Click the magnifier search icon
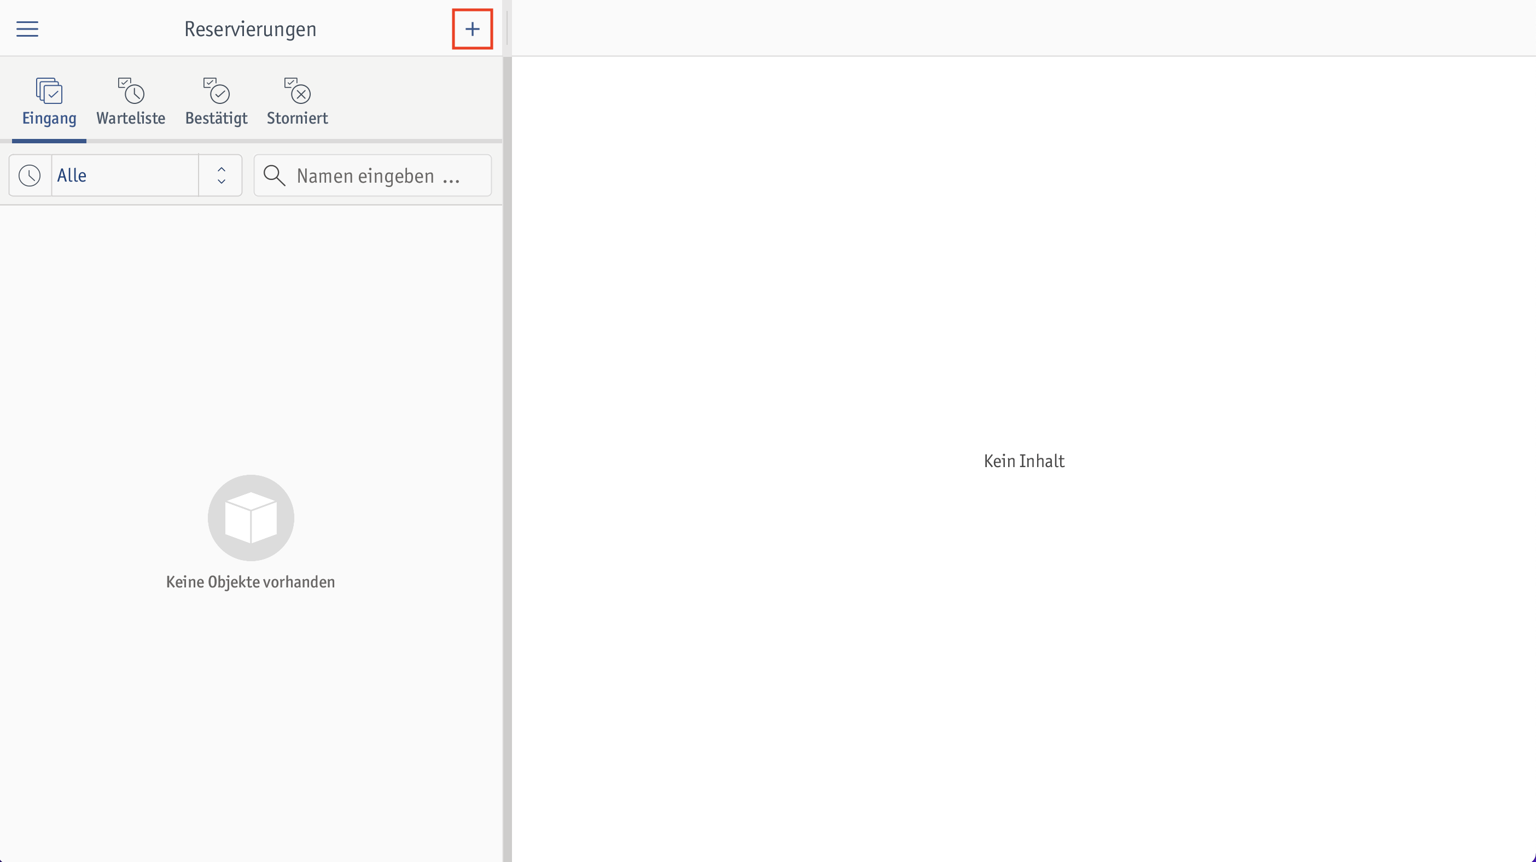 point(274,175)
